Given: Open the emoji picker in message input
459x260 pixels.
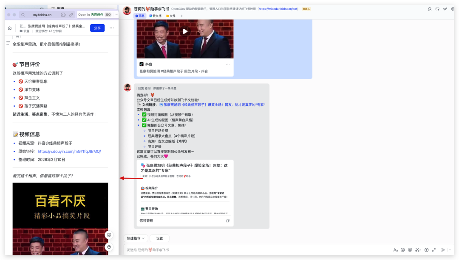Looking at the screenshot, I should point(403,250).
